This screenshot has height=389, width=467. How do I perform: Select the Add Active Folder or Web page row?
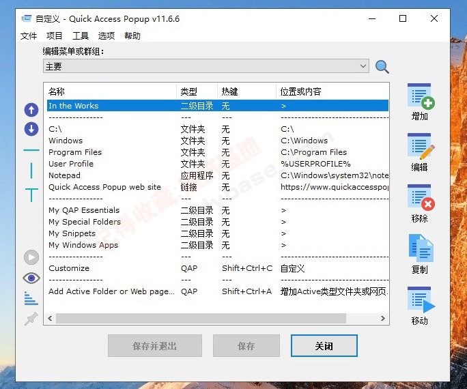pyautogui.click(x=217, y=291)
